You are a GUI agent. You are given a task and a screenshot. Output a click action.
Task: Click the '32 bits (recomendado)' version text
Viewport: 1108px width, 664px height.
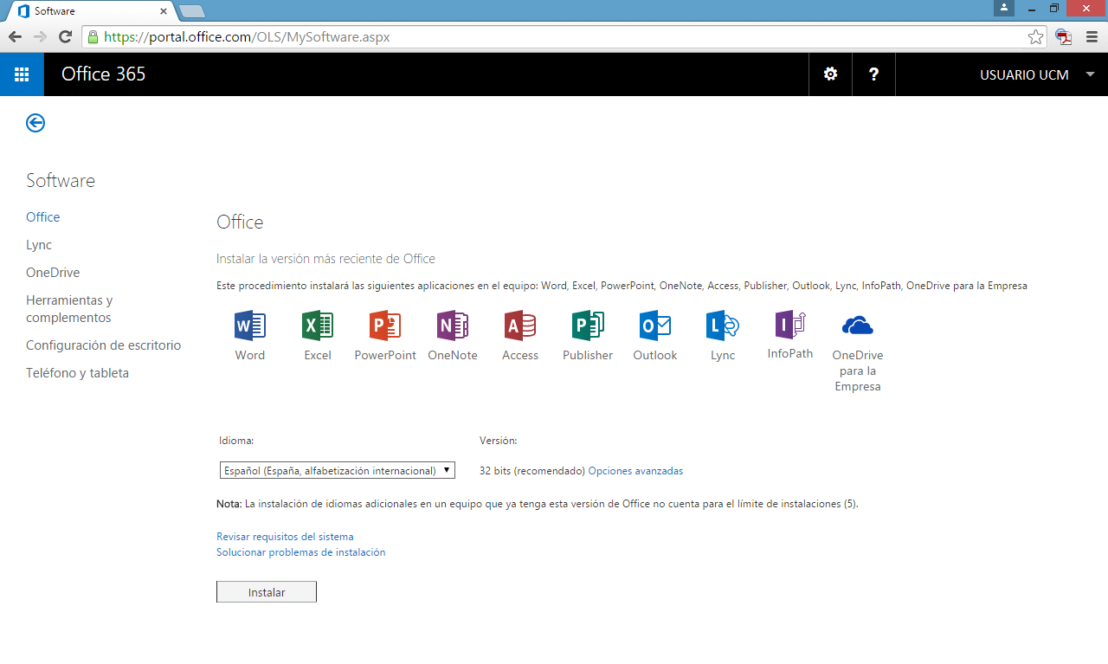[532, 471]
